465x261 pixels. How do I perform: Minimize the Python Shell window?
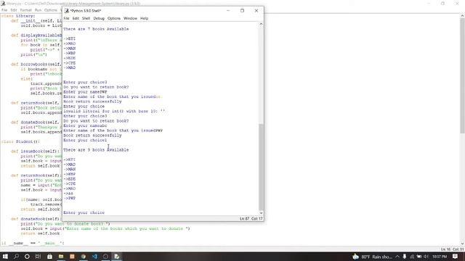(228, 11)
